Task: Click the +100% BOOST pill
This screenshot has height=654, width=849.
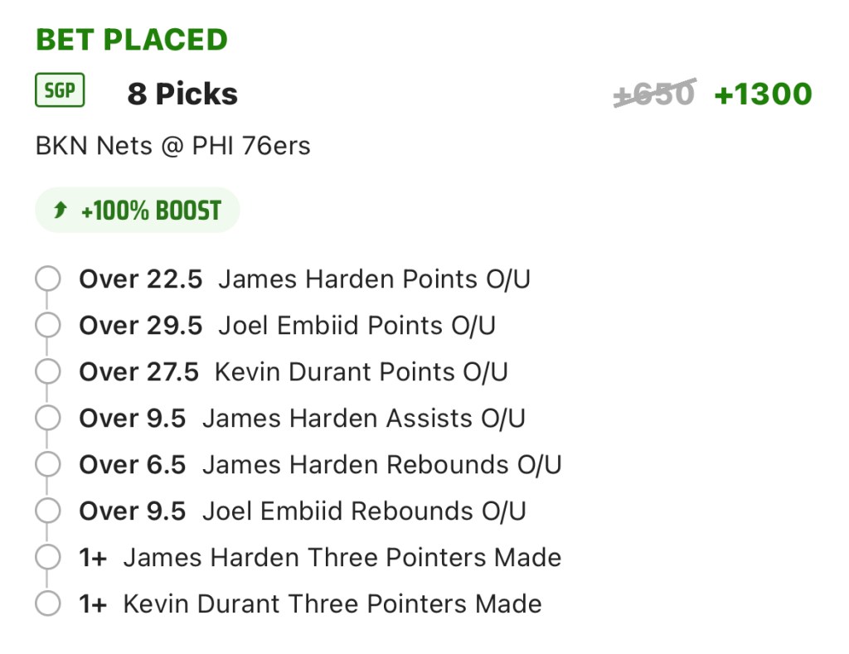Action: [137, 211]
